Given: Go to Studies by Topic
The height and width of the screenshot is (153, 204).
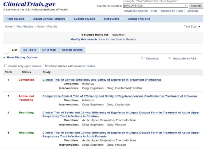Looking at the screenshot, I should click(x=172, y=11).
